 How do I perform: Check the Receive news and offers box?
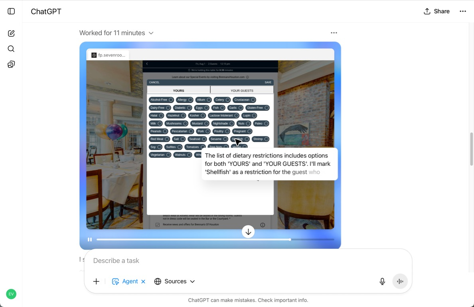tap(158, 225)
